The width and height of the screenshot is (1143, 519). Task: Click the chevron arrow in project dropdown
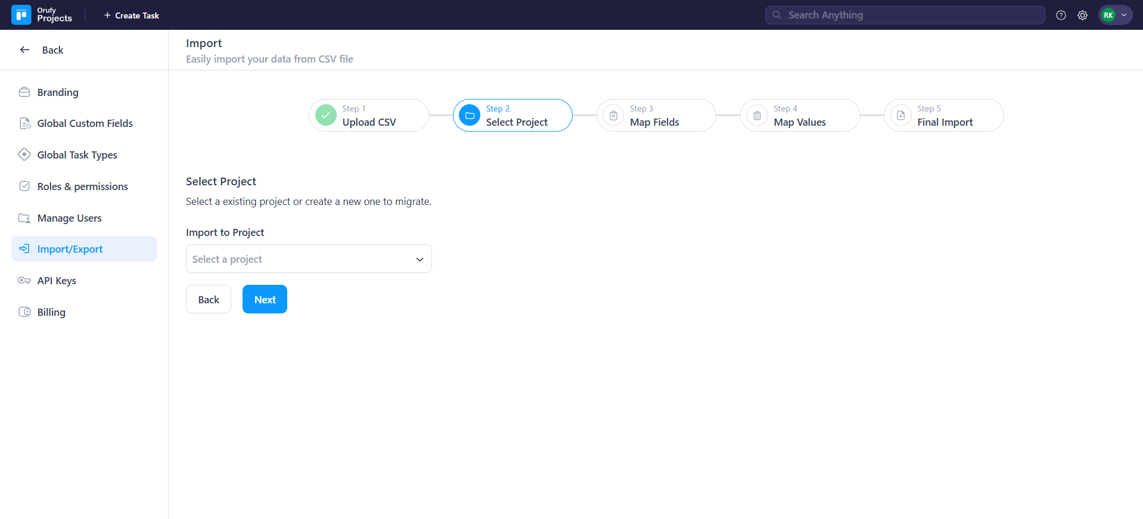click(420, 259)
